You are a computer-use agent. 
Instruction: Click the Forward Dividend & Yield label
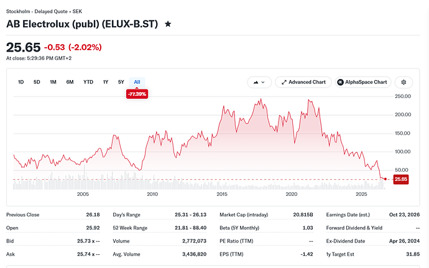click(354, 228)
